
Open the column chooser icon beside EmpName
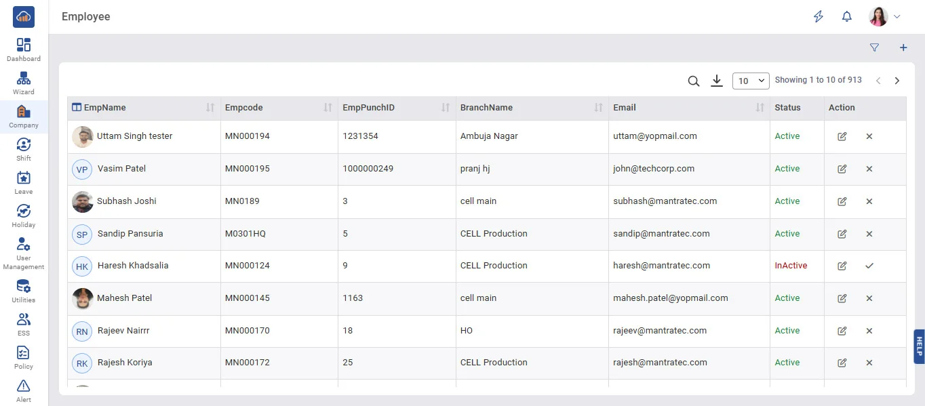point(77,107)
